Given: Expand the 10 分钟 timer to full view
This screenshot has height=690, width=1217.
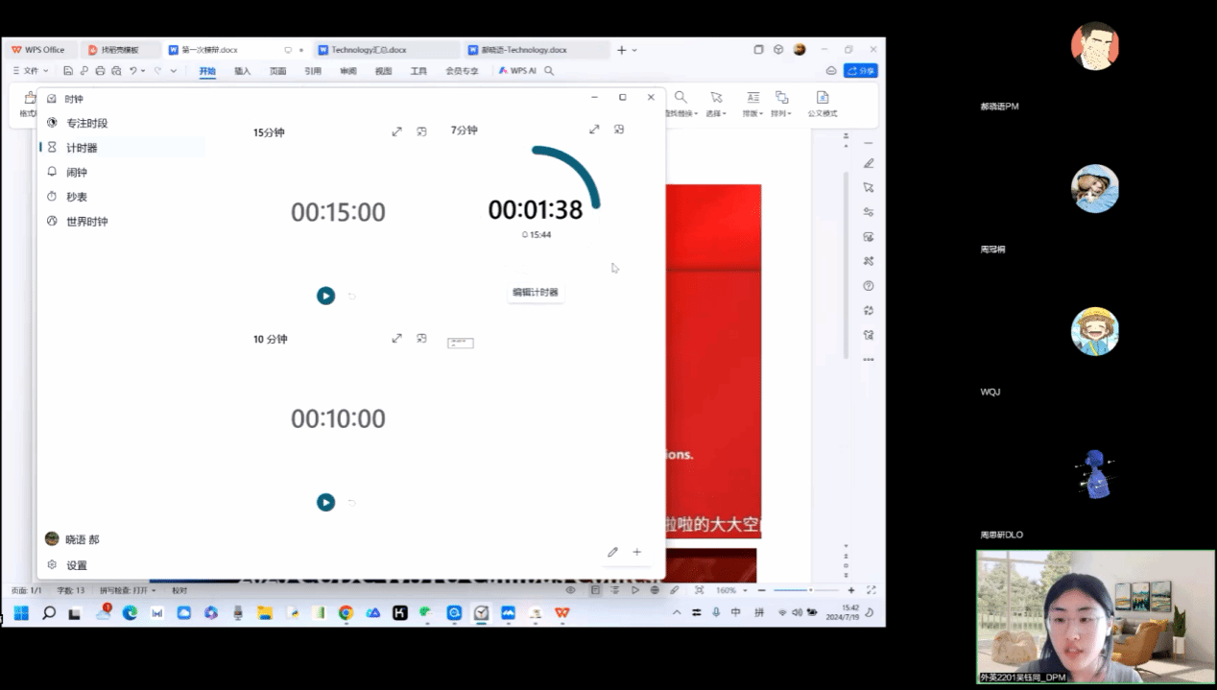Looking at the screenshot, I should click(x=396, y=339).
